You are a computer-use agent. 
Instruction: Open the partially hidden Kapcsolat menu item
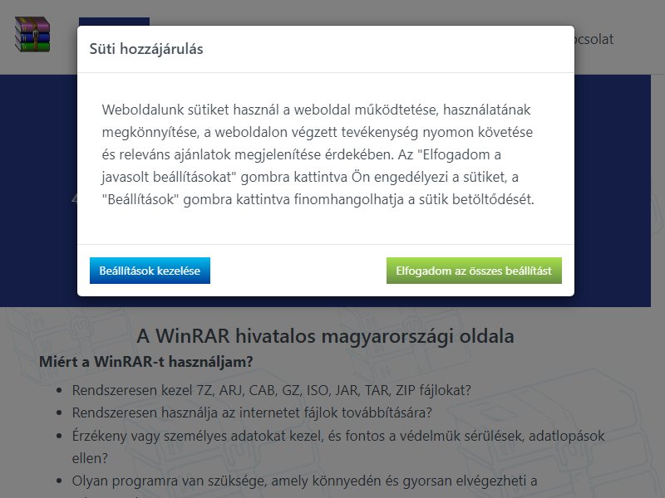click(594, 39)
